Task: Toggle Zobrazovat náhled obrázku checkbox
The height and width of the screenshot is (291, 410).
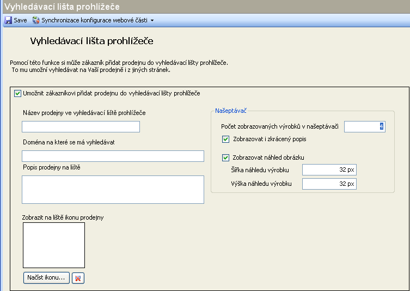Action: (225, 157)
